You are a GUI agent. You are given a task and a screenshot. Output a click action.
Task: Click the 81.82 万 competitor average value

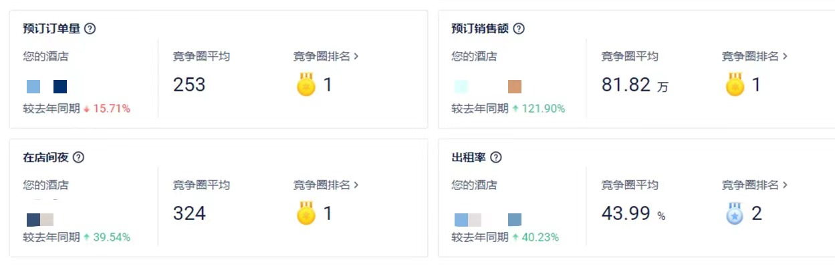[634, 85]
